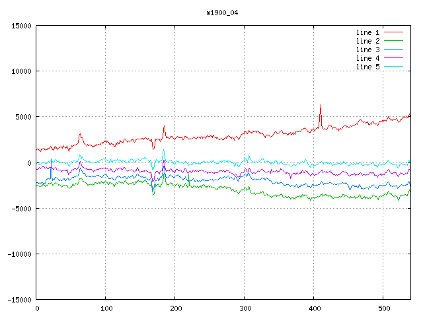Click the x-axis label 400
Screen dimensions: 423x317
tap(315, 308)
